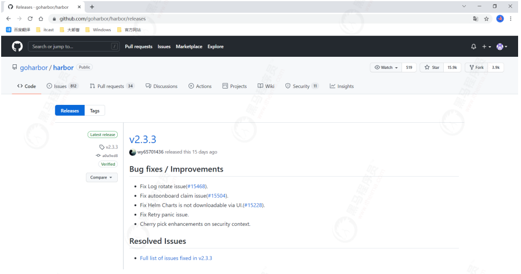Focus the Search or jump to field

click(x=74, y=46)
